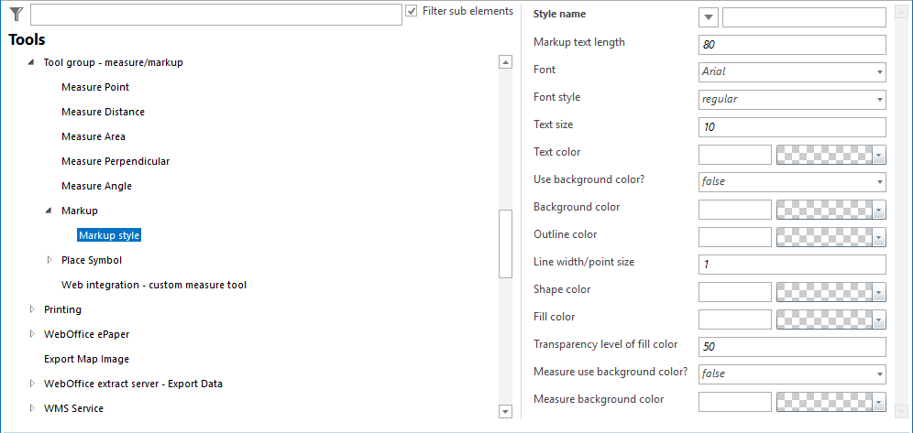
Task: Click the tree filter search field
Action: click(x=216, y=15)
